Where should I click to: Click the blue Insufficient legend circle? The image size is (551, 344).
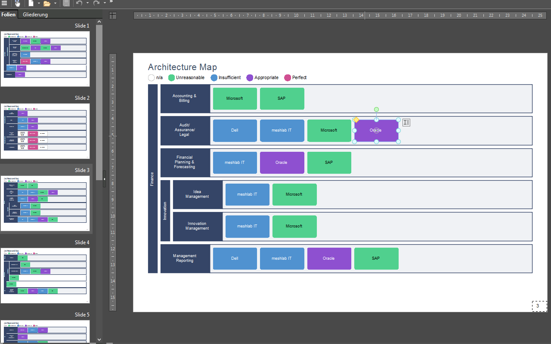(x=214, y=78)
